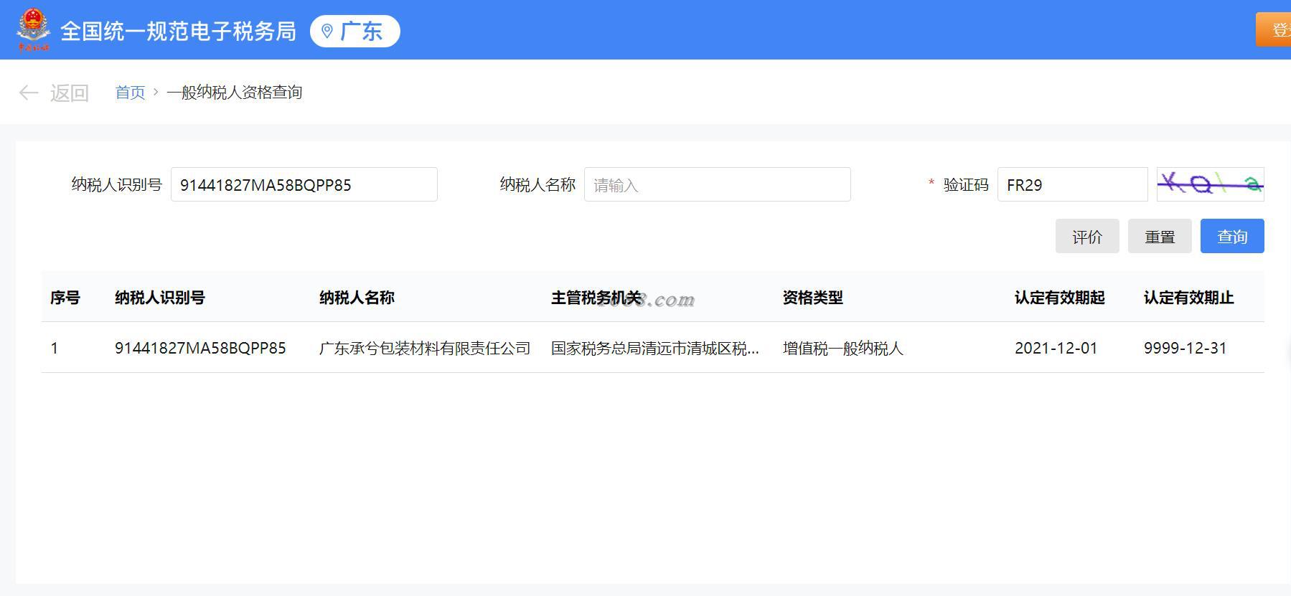Refresh the captcha image
The image size is (1291, 596).
pyautogui.click(x=1210, y=184)
